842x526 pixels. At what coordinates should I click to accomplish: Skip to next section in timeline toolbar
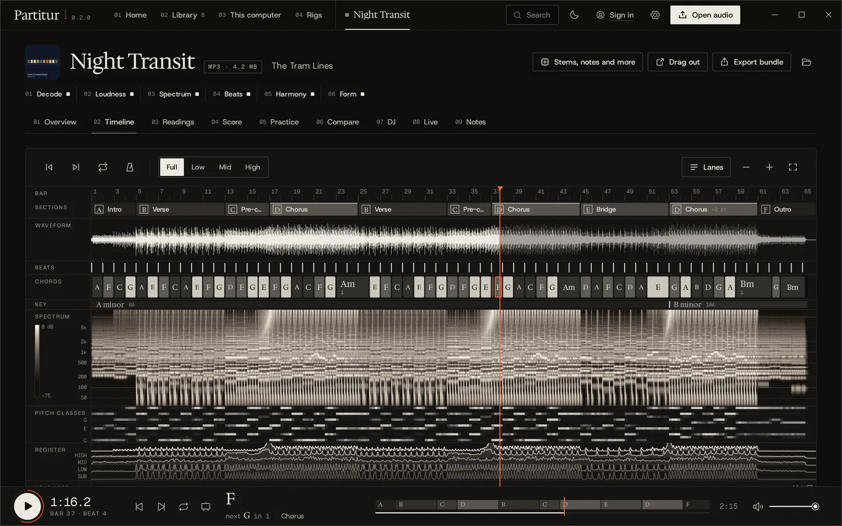pyautogui.click(x=76, y=167)
